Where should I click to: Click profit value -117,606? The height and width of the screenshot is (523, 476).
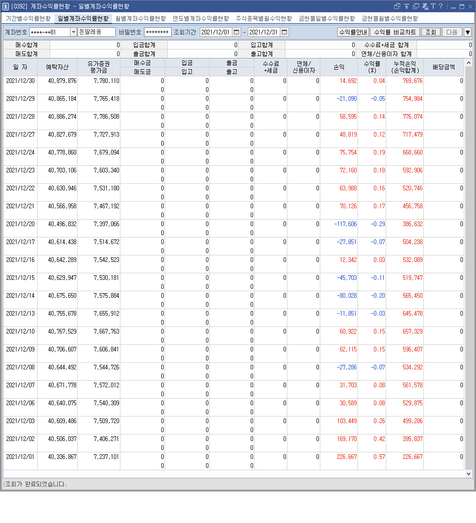point(345,224)
